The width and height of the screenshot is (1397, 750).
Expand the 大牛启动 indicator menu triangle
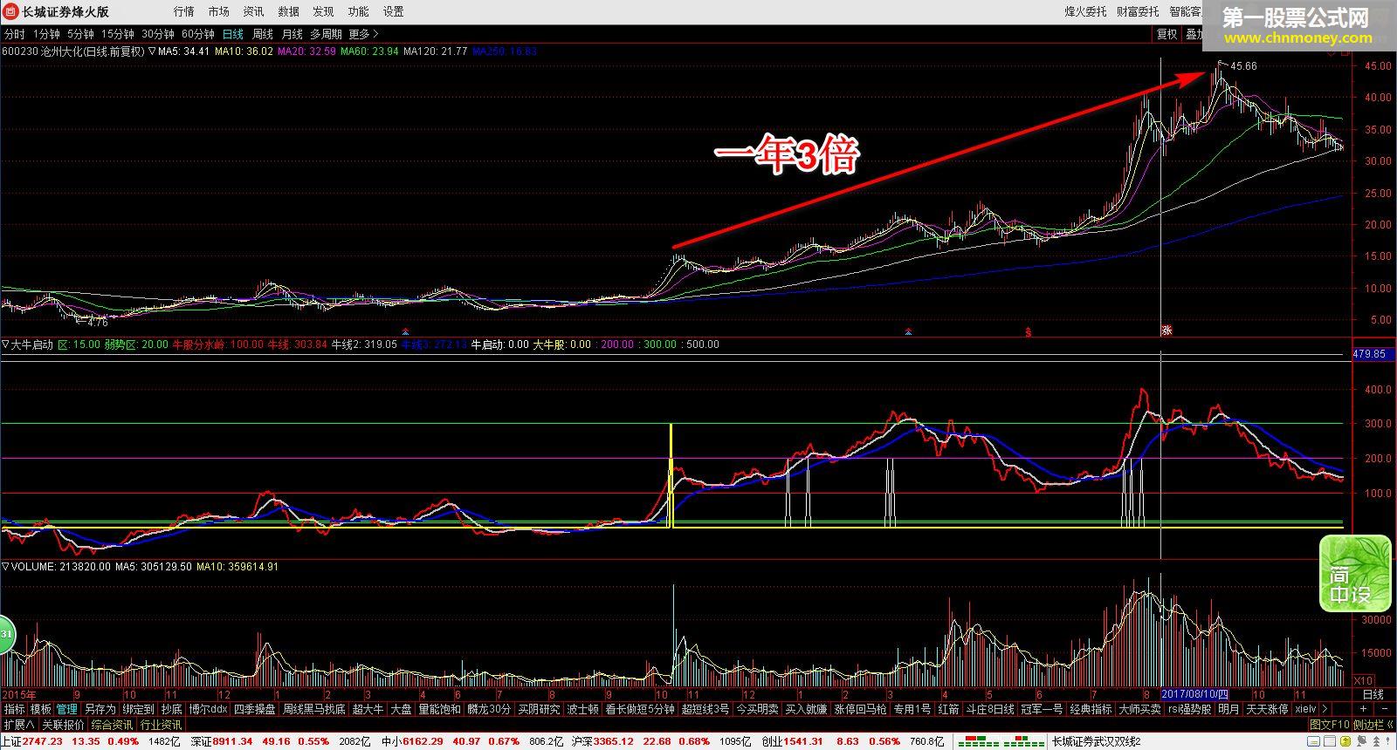[x=5, y=344]
